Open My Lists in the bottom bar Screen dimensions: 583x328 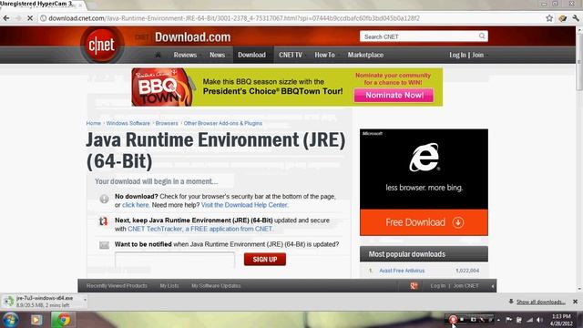pos(169,285)
